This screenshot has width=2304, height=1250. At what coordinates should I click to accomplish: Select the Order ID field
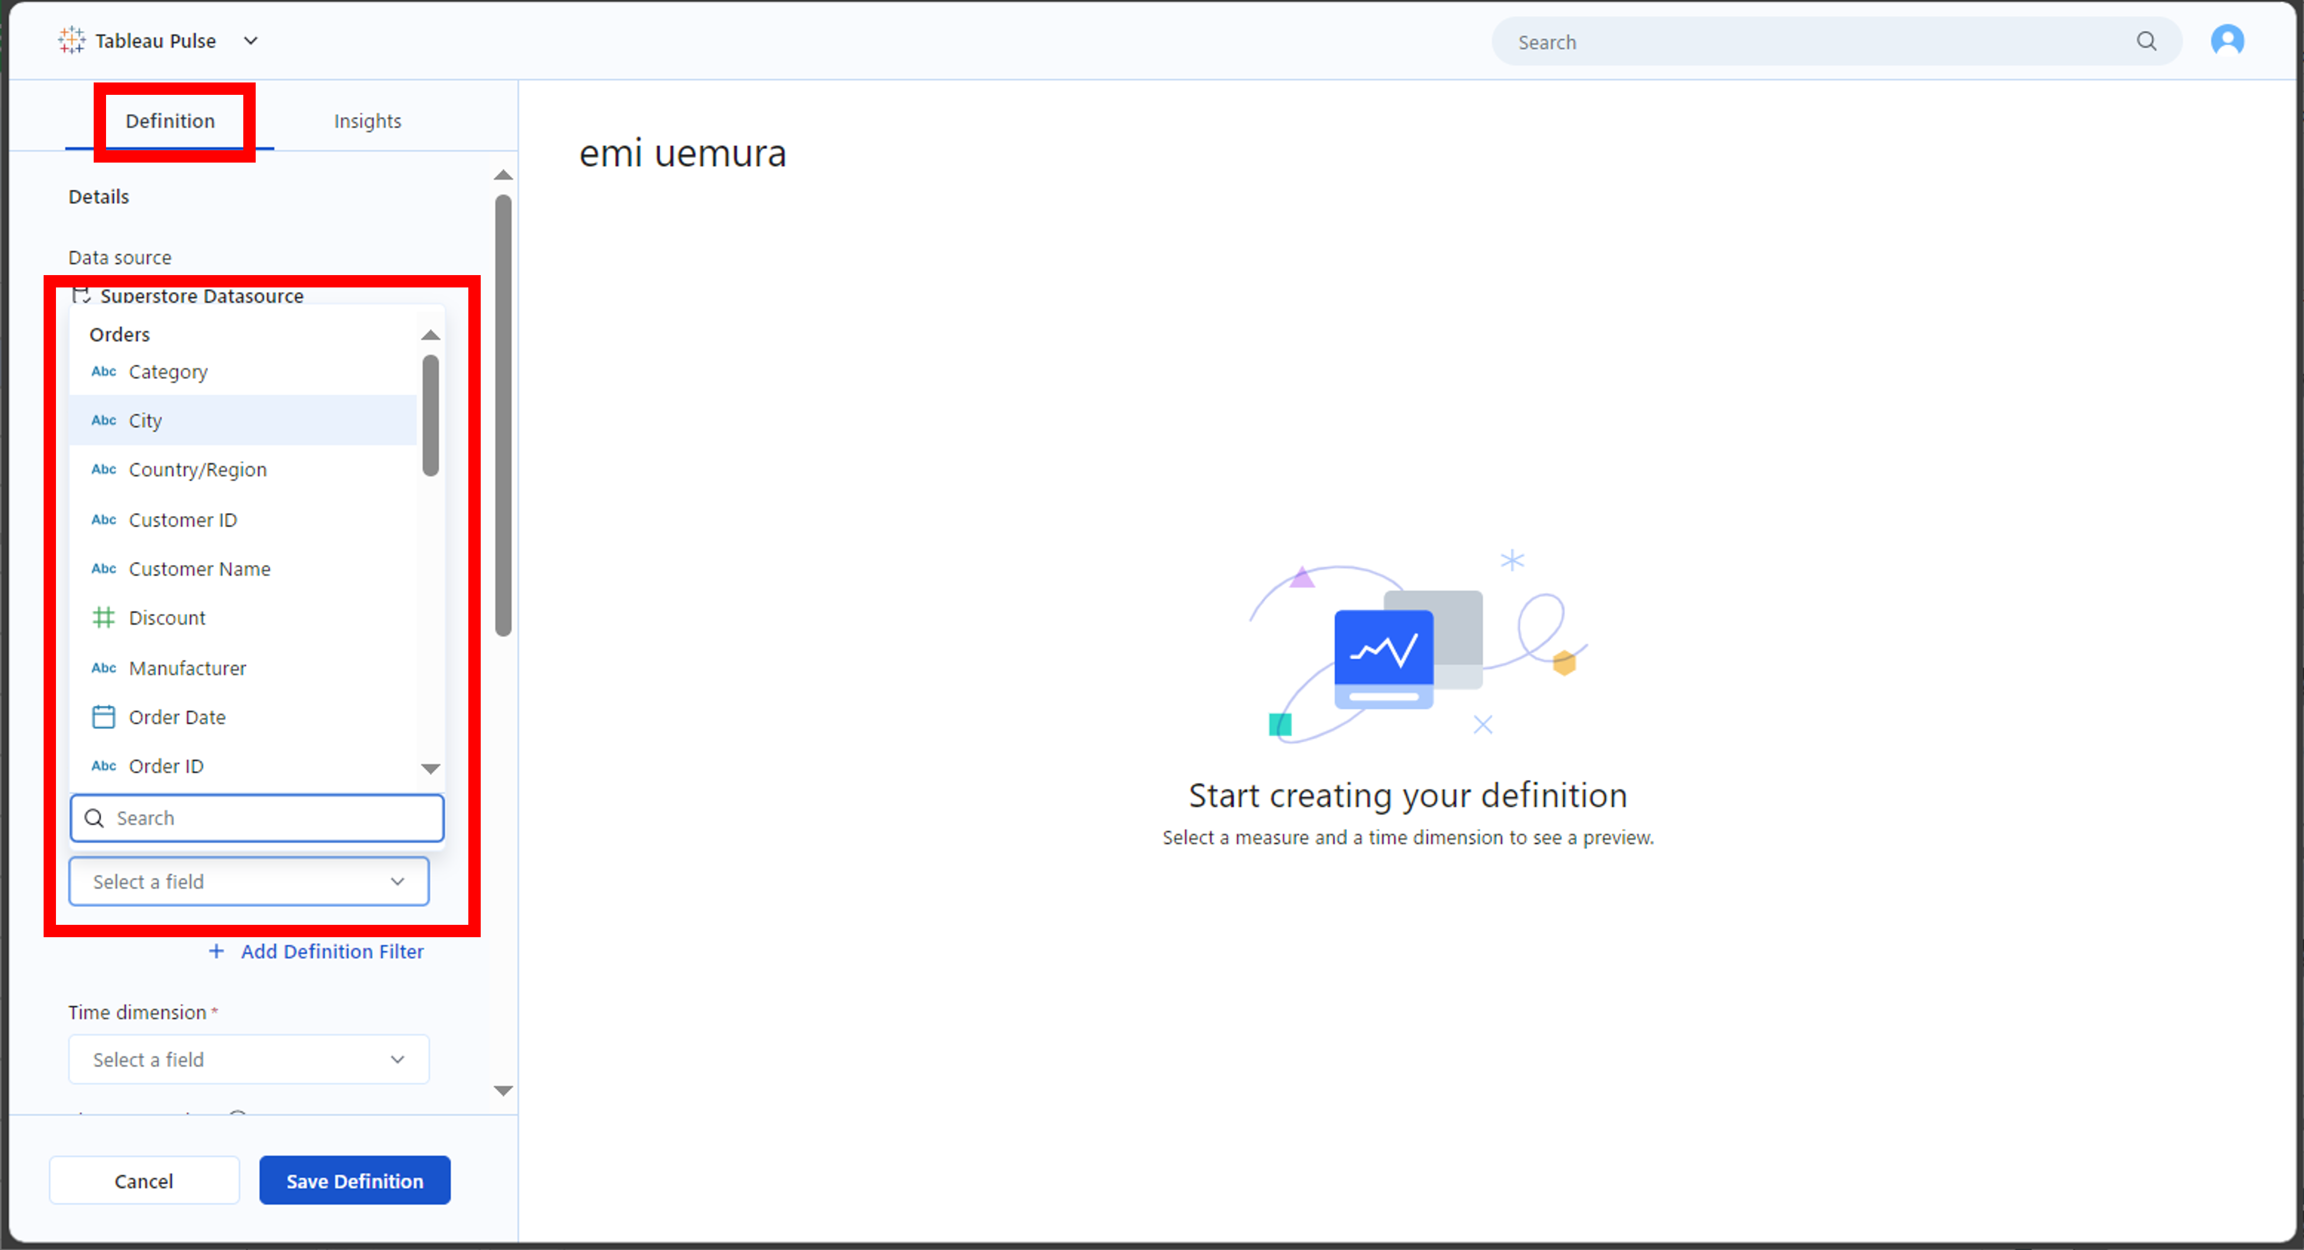(x=243, y=766)
